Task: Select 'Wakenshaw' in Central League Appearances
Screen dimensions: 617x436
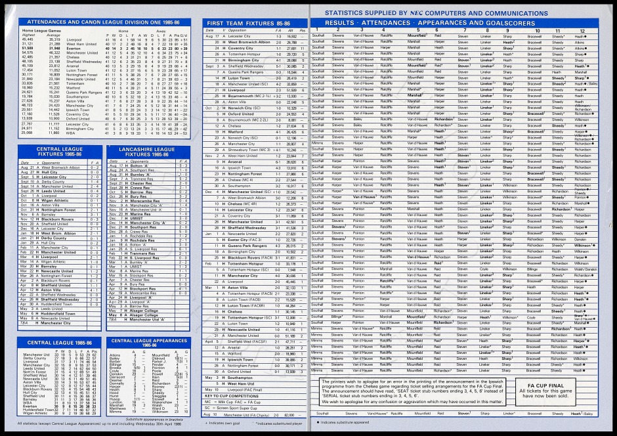Action: click(161, 402)
